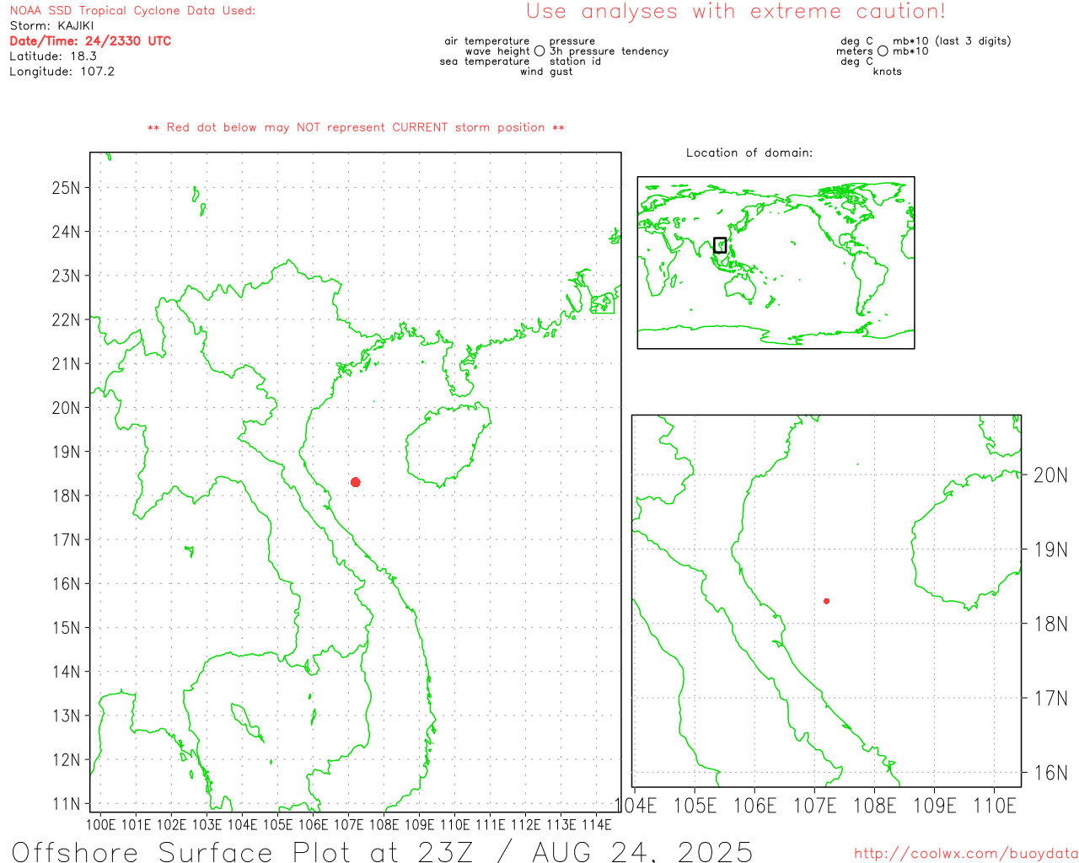Click the 25N latitude label on main map
This screenshot has height=863, width=1079.
[x=66, y=187]
